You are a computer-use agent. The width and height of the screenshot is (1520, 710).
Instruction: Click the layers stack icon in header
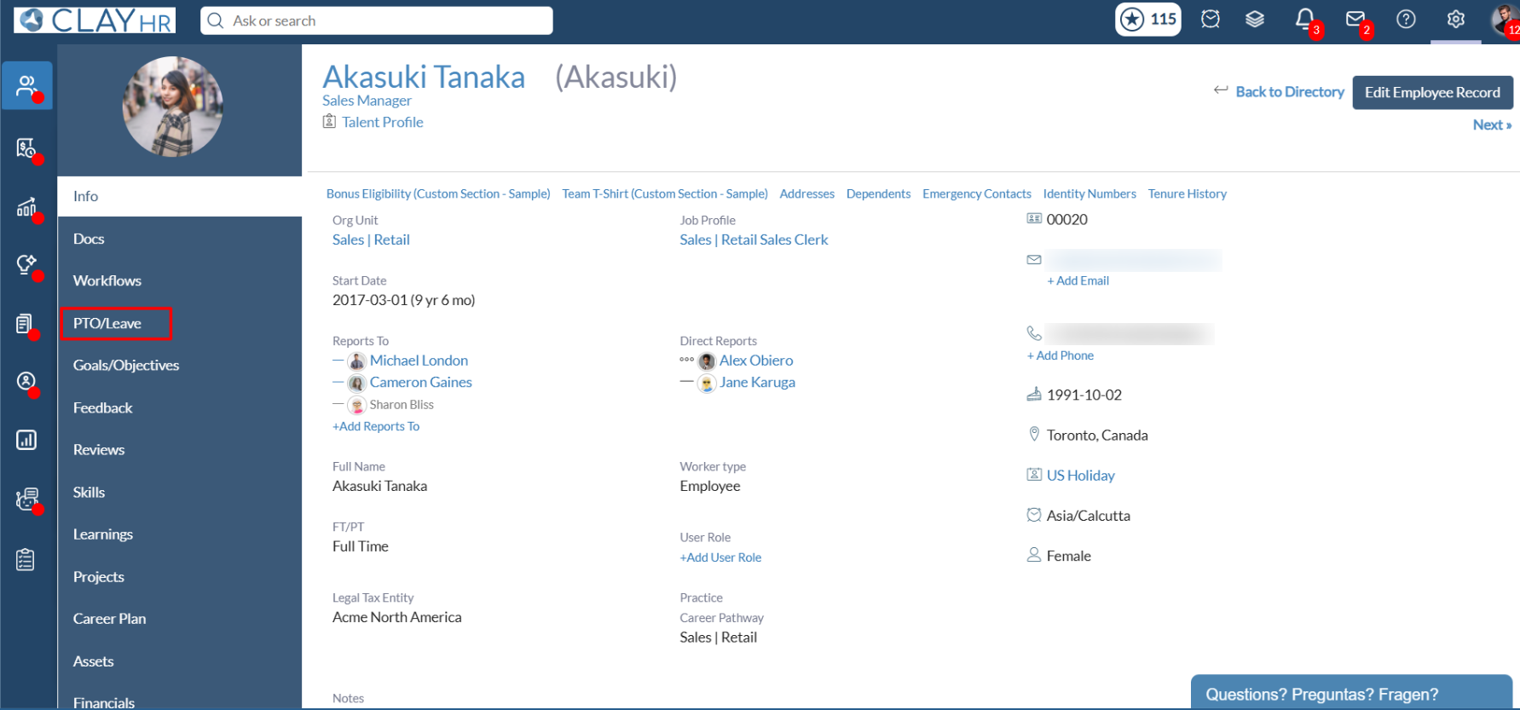[x=1254, y=19]
